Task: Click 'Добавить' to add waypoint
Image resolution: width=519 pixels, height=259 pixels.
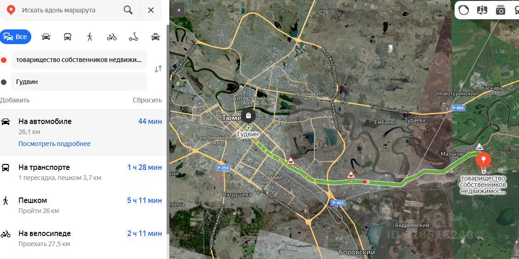Action: (15, 100)
